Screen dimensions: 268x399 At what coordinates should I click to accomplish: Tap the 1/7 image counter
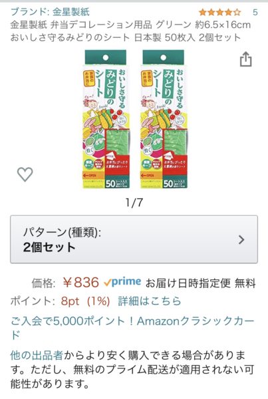coord(134,203)
